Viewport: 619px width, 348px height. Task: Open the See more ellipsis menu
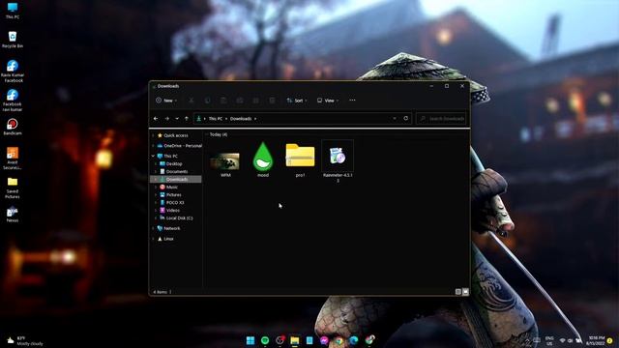click(352, 101)
